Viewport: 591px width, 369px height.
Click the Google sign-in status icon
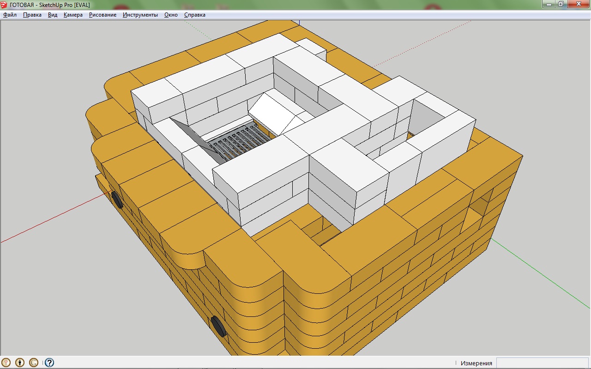[x=34, y=363]
